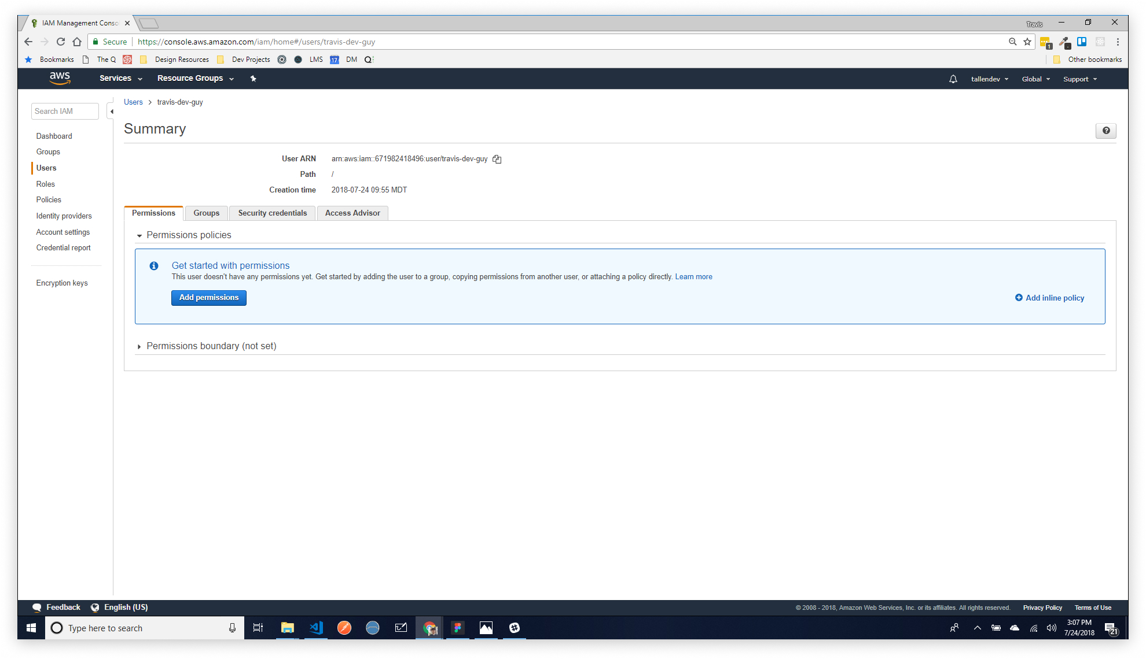Open the Learn more link
This screenshot has height=659, width=1146.
pos(693,277)
